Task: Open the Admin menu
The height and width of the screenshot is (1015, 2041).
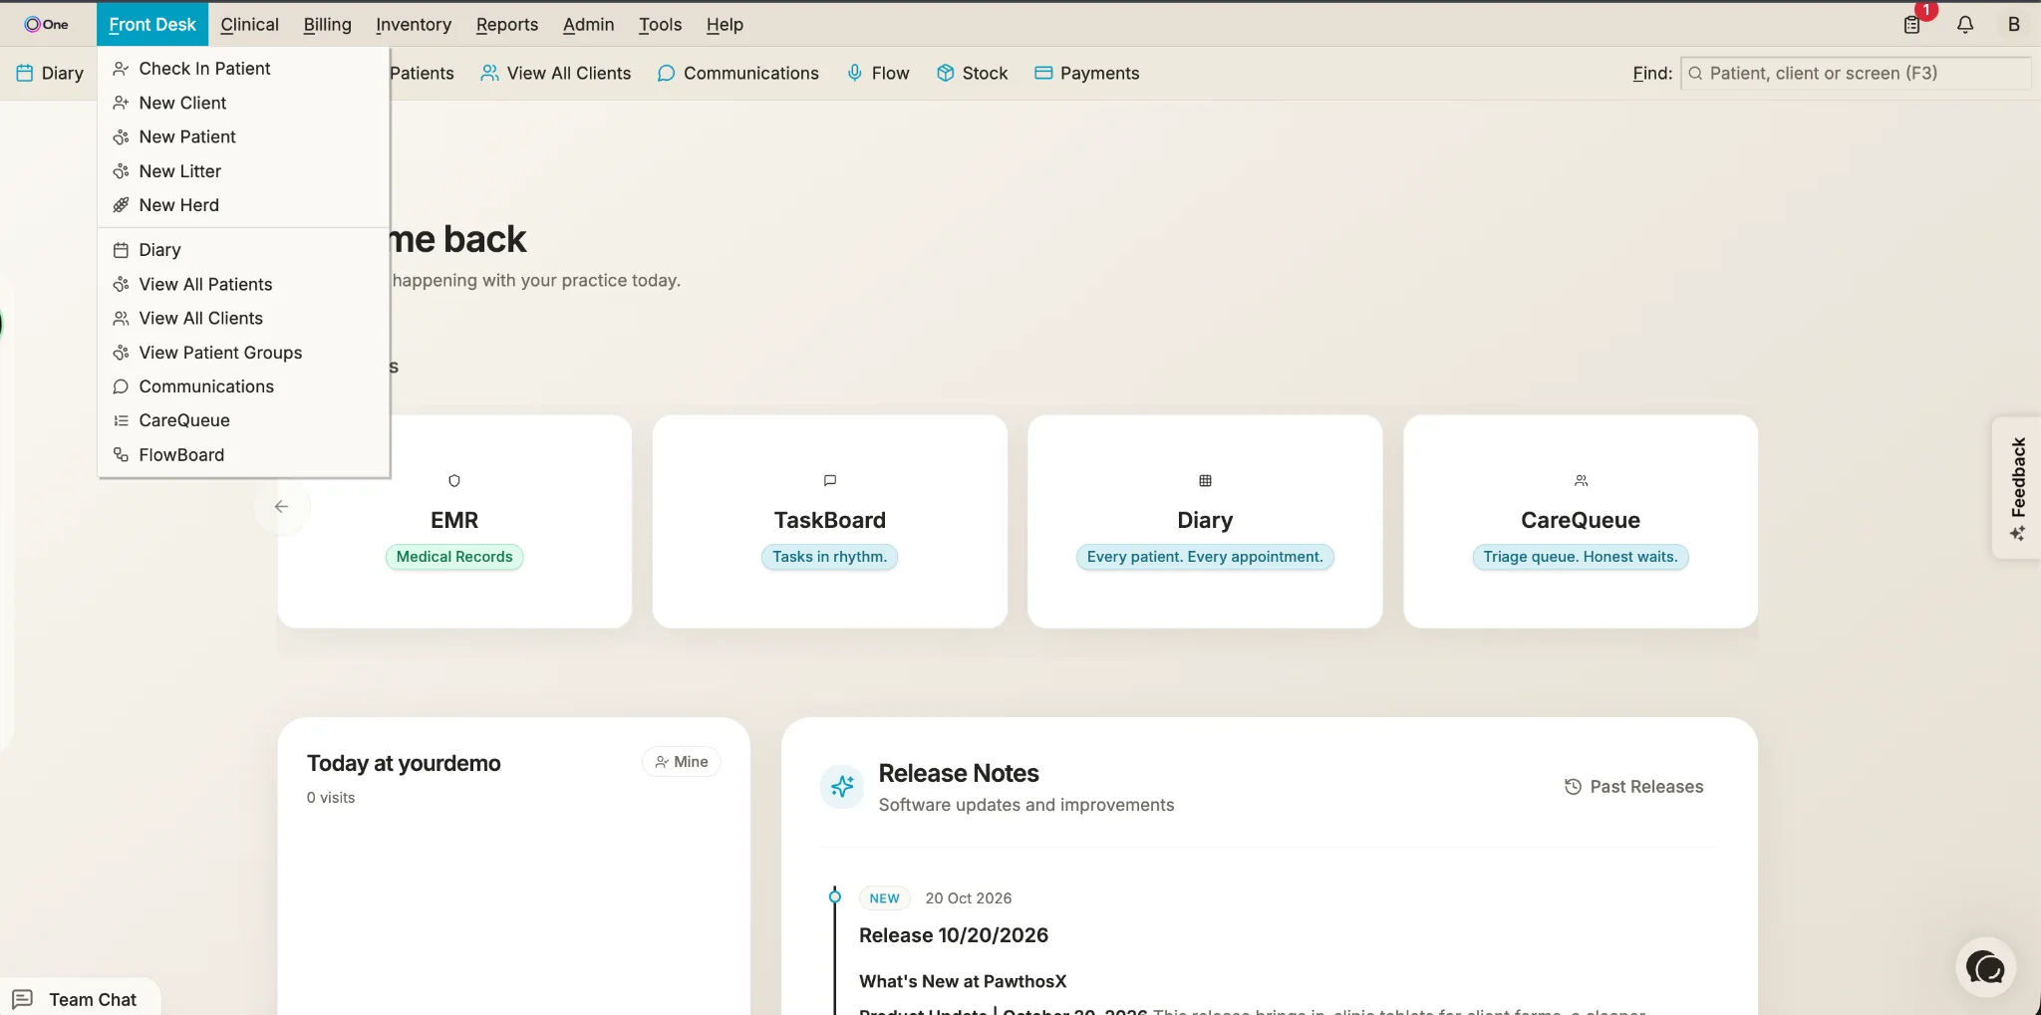Action: [x=588, y=24]
